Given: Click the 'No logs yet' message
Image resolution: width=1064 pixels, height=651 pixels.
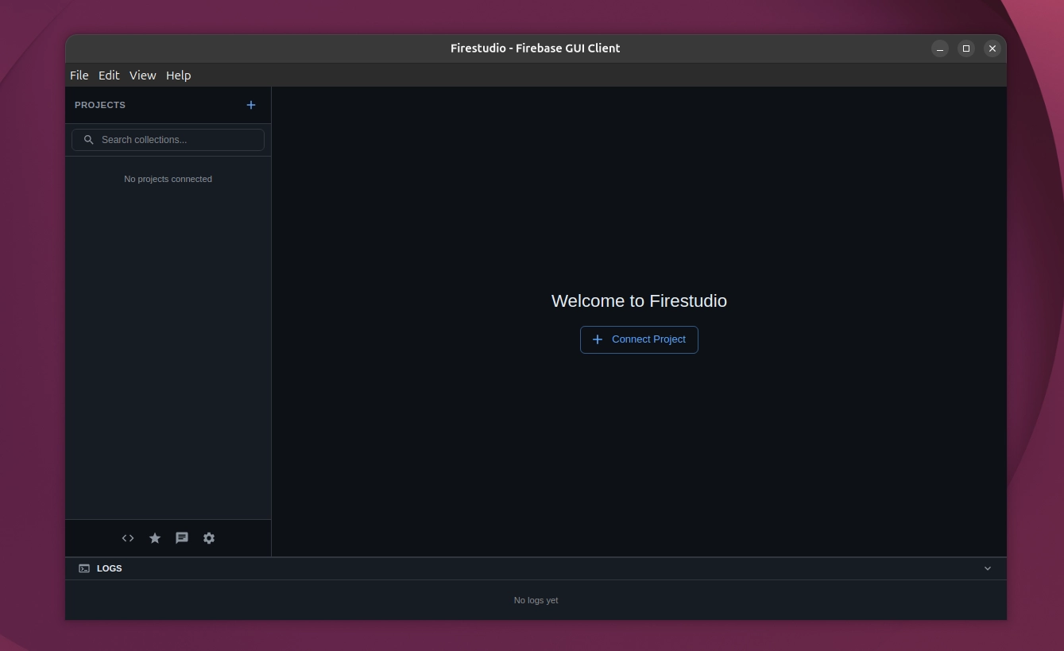Looking at the screenshot, I should click(x=536, y=600).
